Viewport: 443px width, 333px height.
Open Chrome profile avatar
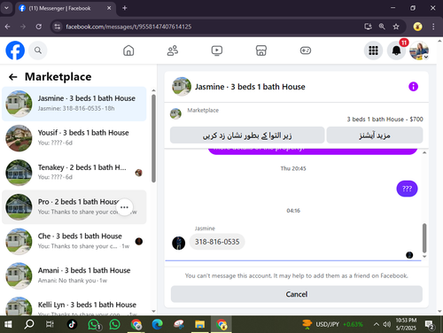pos(417,27)
